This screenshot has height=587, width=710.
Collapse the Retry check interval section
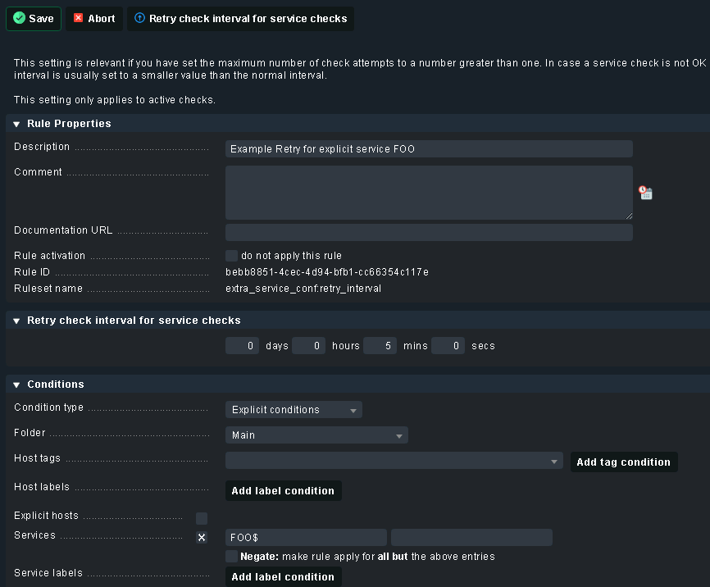point(16,321)
